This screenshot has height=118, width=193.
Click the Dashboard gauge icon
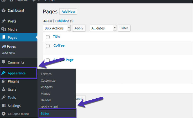coord(3,10)
